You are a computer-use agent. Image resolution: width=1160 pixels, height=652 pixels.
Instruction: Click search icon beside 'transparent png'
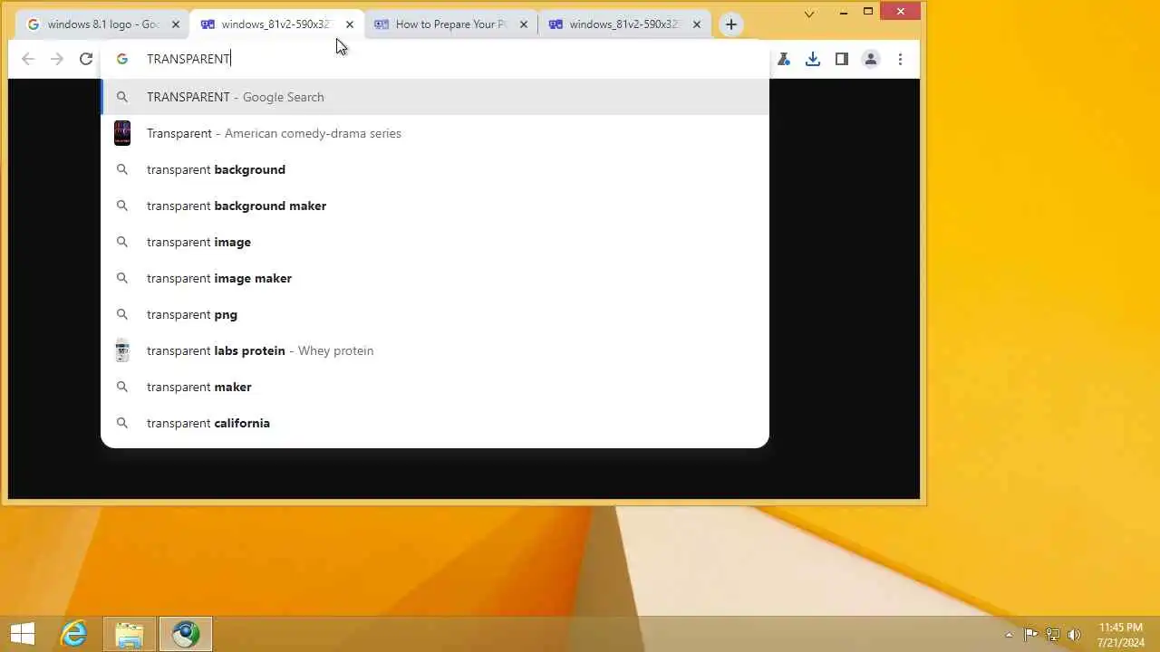pyautogui.click(x=122, y=314)
